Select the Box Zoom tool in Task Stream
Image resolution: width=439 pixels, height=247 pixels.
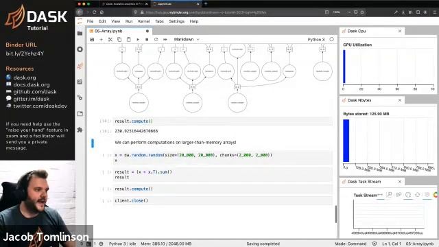(389, 195)
